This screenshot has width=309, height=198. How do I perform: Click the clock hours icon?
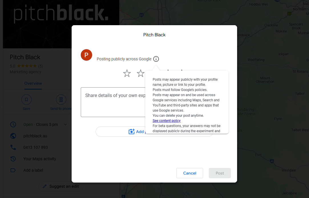(13, 124)
